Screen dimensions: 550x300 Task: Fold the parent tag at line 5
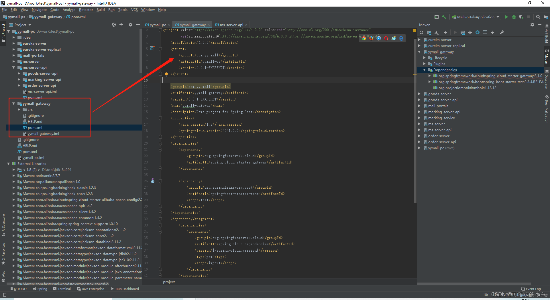coord(160,49)
